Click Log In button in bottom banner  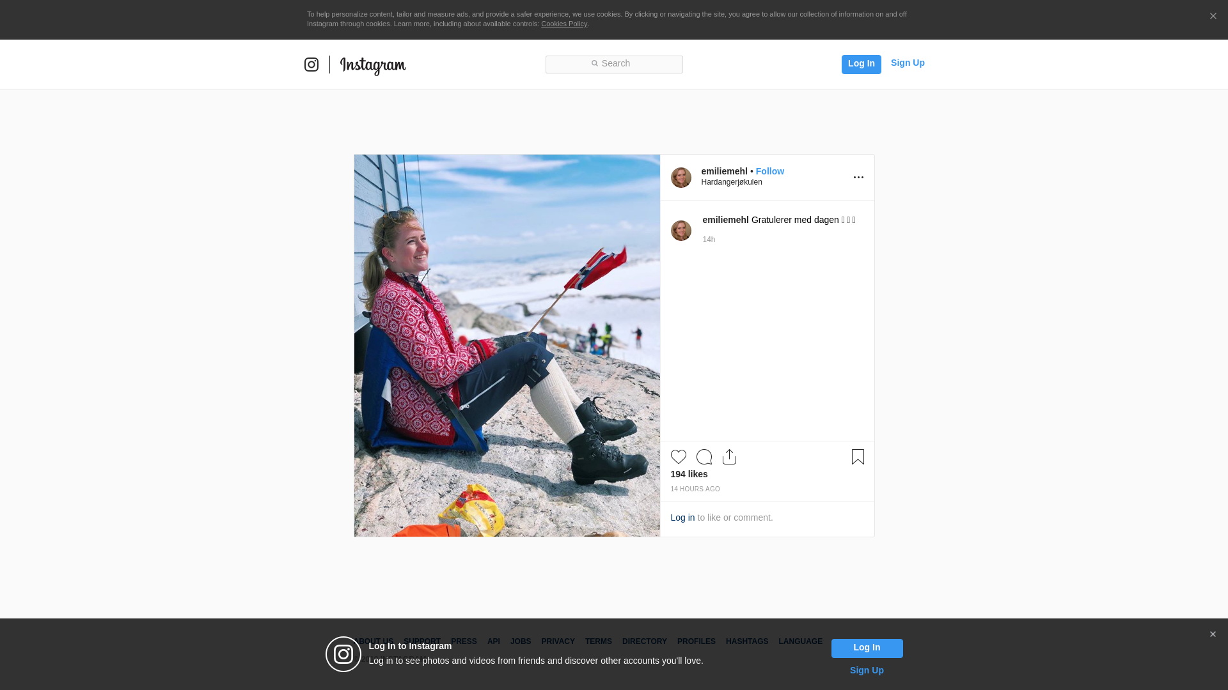pyautogui.click(x=867, y=648)
